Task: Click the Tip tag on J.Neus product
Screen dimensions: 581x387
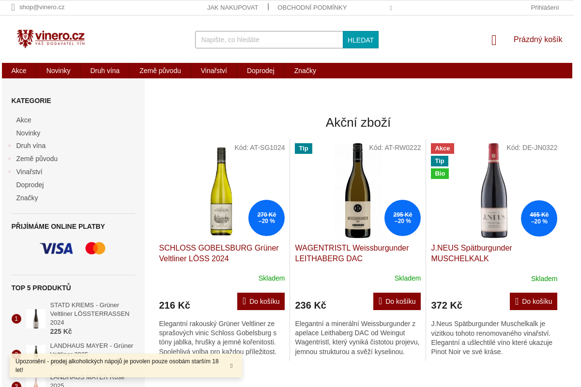Action: 440,161
